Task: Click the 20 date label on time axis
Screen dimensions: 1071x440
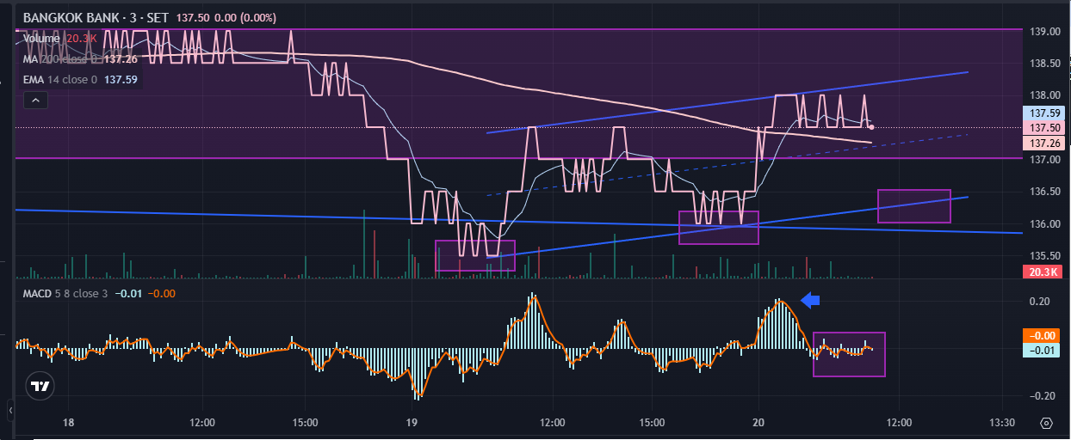Action: click(758, 423)
